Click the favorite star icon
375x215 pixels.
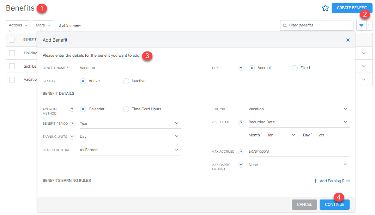tap(325, 8)
